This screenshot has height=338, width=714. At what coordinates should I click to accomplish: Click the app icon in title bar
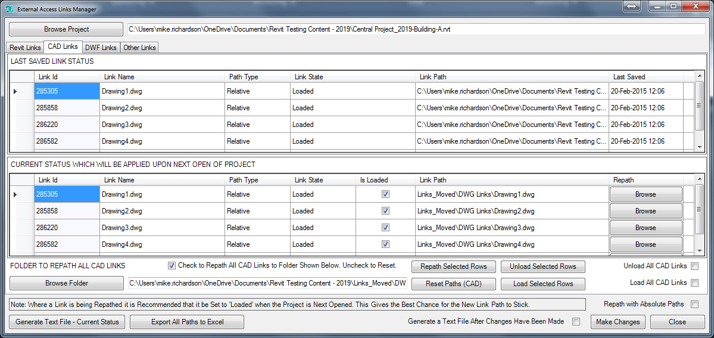point(9,8)
